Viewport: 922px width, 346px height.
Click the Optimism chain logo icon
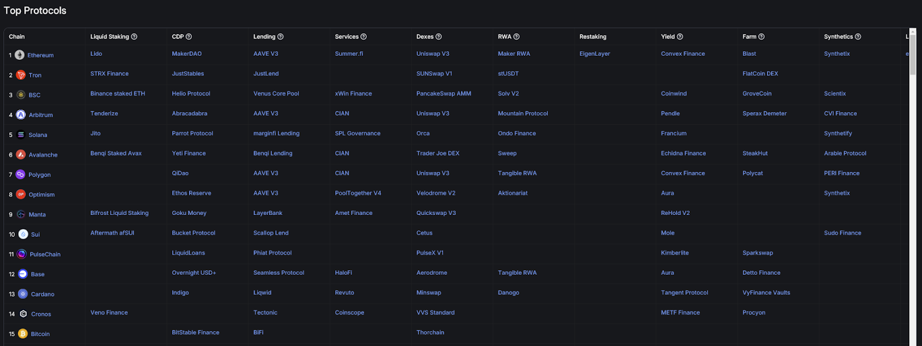click(x=21, y=194)
